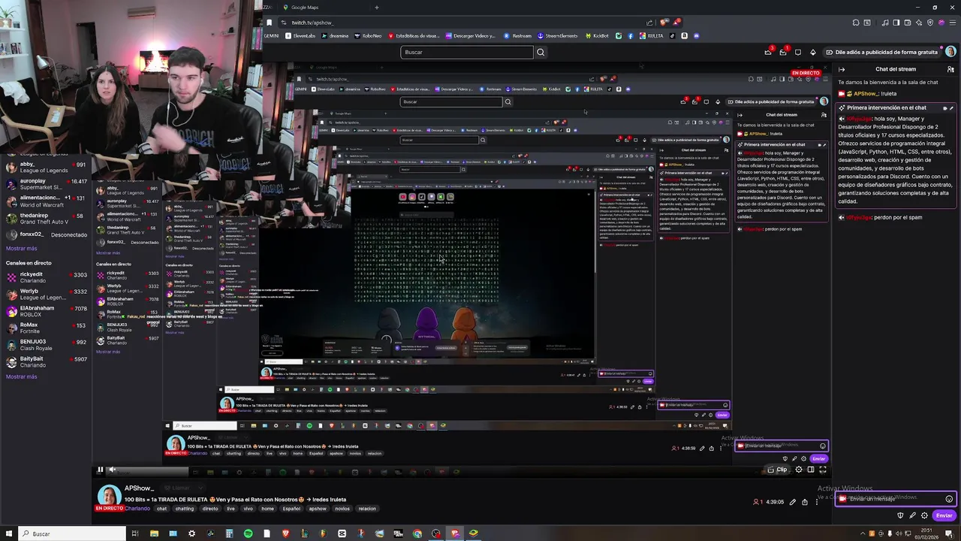Edit stream info with the pencil icon
961x541 pixels.
point(793,502)
